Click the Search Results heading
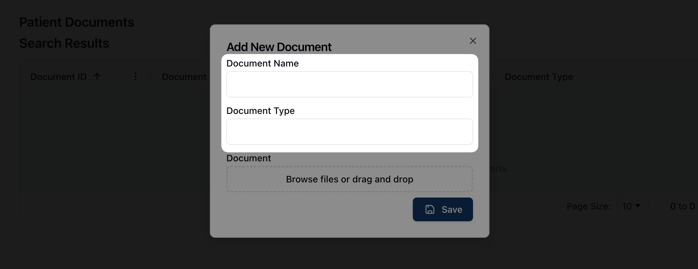The height and width of the screenshot is (269, 698). [x=64, y=43]
